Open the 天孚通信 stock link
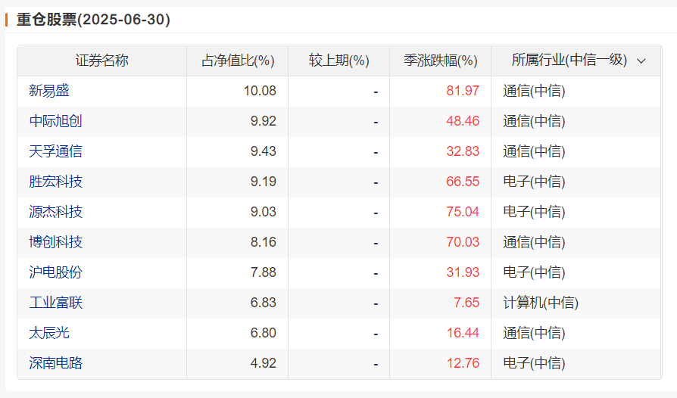This screenshot has height=398, width=677. (56, 151)
